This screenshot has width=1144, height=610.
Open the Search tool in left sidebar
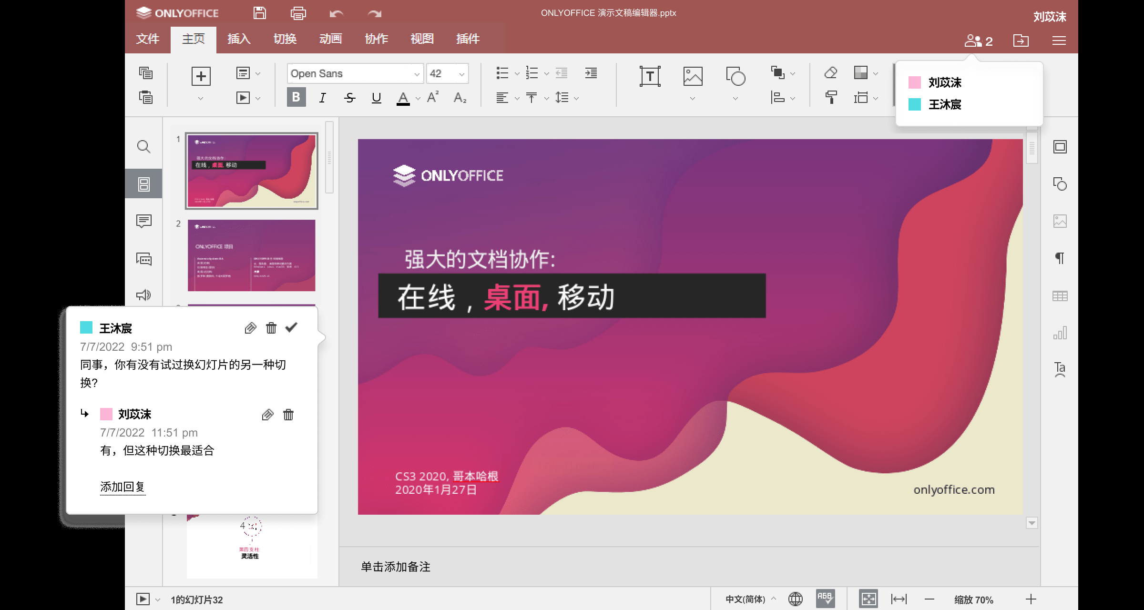click(x=143, y=146)
